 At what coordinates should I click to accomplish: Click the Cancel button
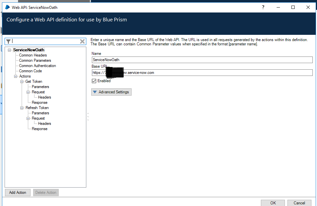click(299, 203)
